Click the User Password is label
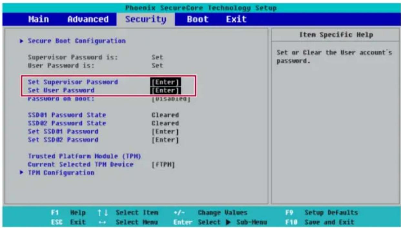This screenshot has height=228, width=401. [x=61, y=66]
